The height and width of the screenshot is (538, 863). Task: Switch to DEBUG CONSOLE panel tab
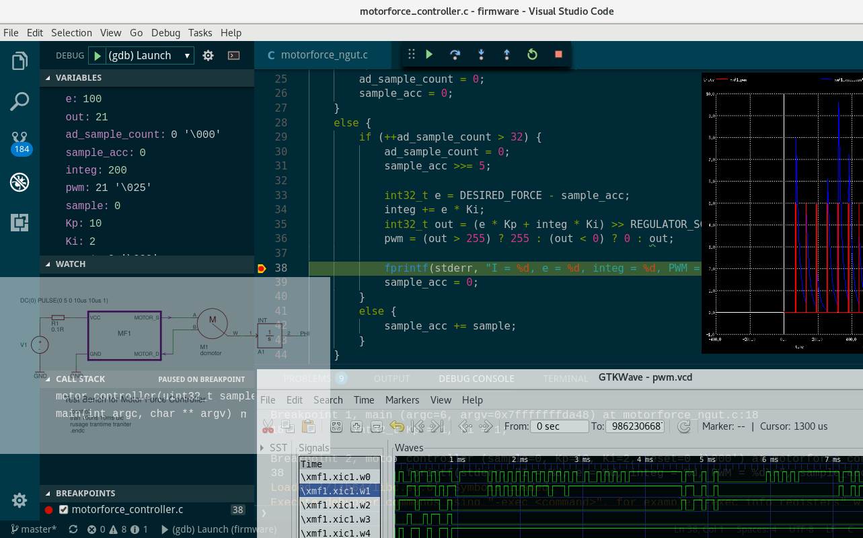476,379
